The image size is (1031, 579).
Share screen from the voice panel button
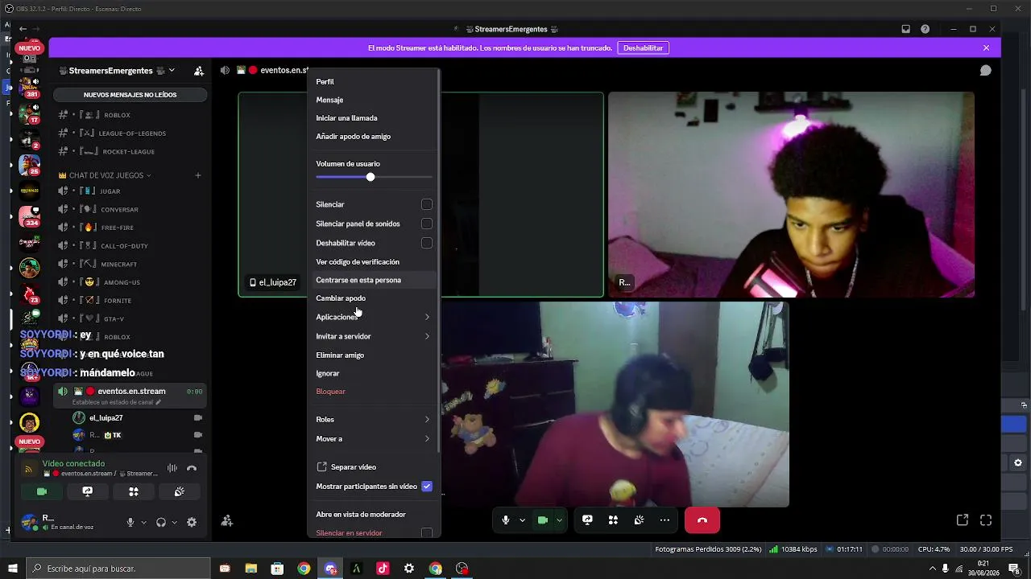[x=88, y=491]
